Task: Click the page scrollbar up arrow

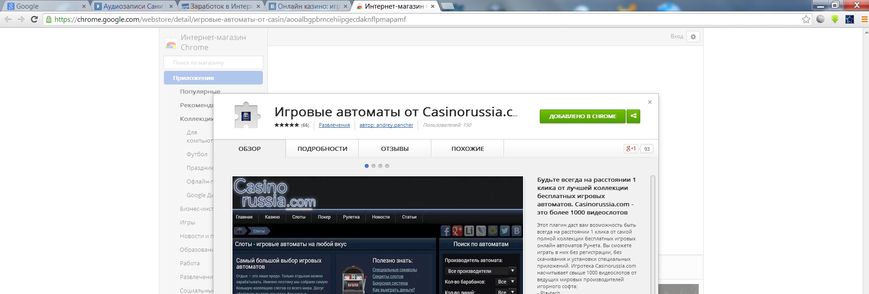Action: click(x=865, y=31)
